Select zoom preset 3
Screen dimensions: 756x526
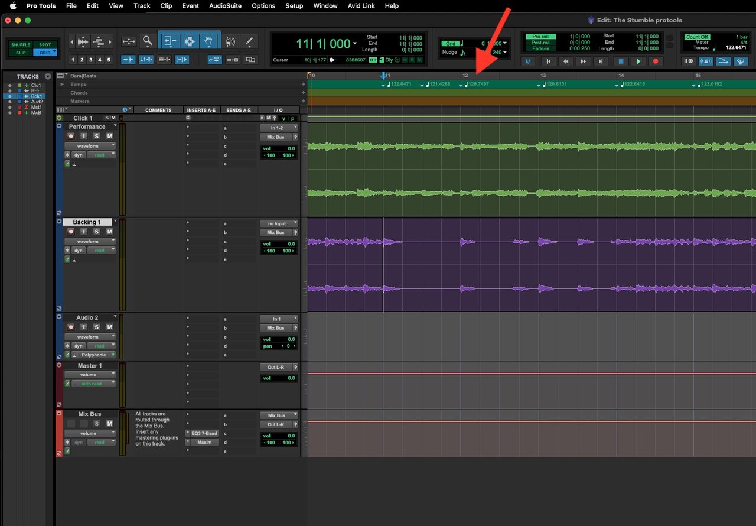tap(90, 60)
